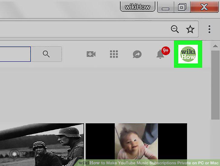This screenshot has height=166, width=220.
Task: Open the baby video thumbnail
Action: click(136, 145)
